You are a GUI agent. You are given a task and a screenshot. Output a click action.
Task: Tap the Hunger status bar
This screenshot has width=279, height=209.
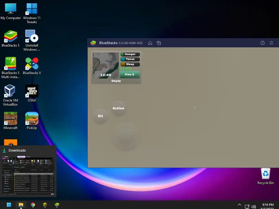click(130, 54)
